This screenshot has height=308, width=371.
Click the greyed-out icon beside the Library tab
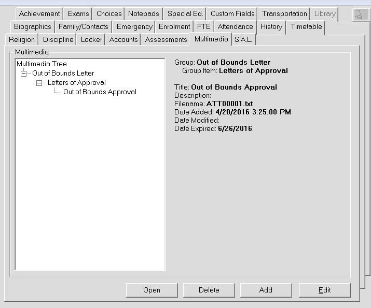coord(359,14)
